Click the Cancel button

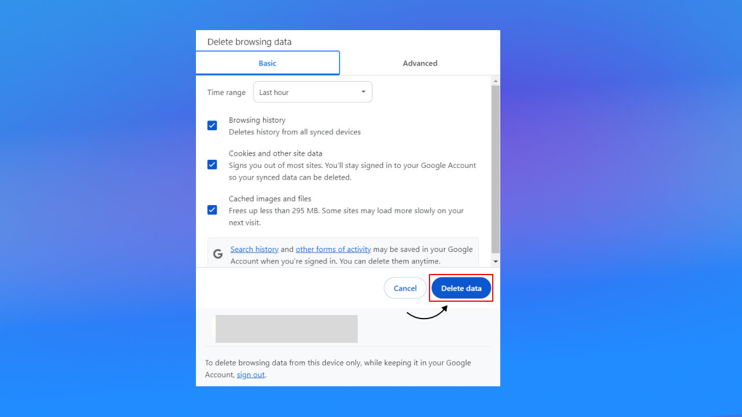405,288
